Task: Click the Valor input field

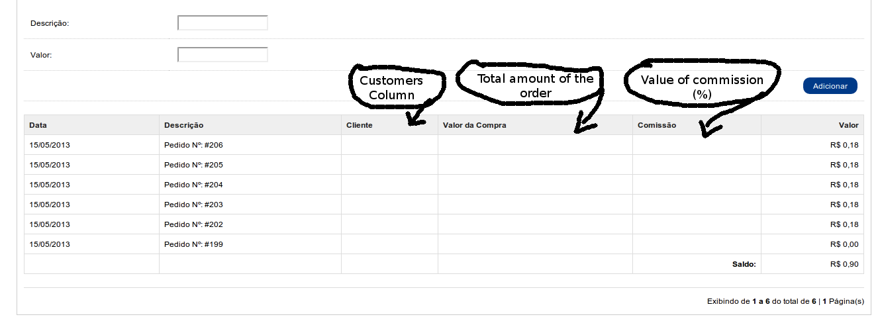Action: 222,55
